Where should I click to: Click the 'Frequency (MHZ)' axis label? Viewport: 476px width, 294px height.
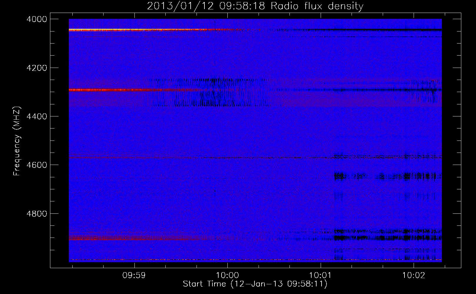tap(17, 141)
